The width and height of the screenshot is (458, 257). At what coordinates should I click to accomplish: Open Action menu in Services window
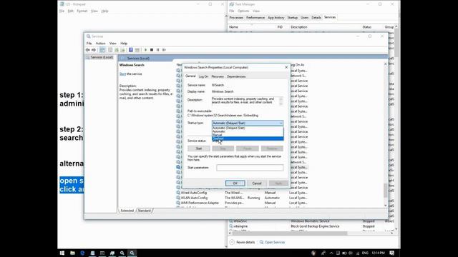[x=100, y=43]
